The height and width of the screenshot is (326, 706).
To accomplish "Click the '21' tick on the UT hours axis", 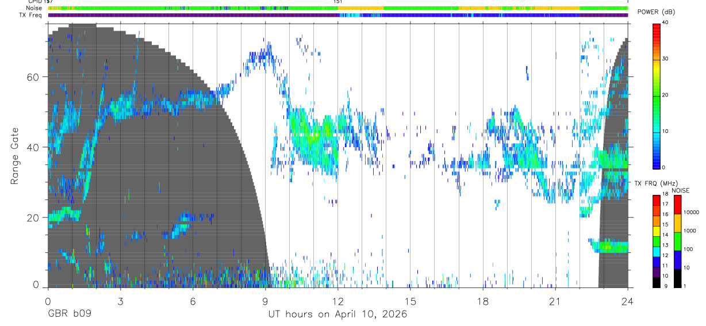I will coord(555,301).
